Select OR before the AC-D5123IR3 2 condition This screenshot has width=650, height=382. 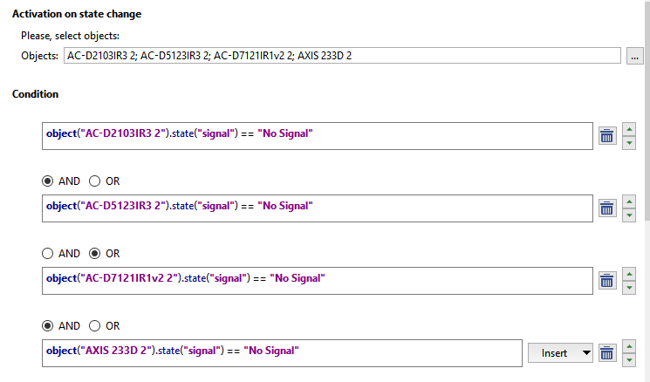[x=95, y=181]
